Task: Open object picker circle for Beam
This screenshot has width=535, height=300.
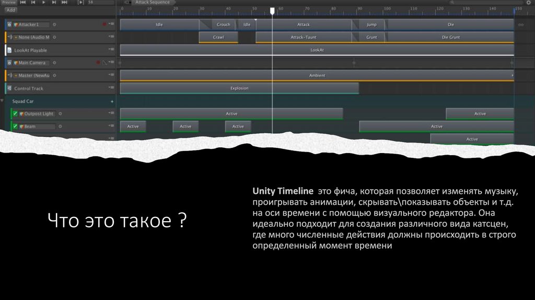Action: click(60, 126)
